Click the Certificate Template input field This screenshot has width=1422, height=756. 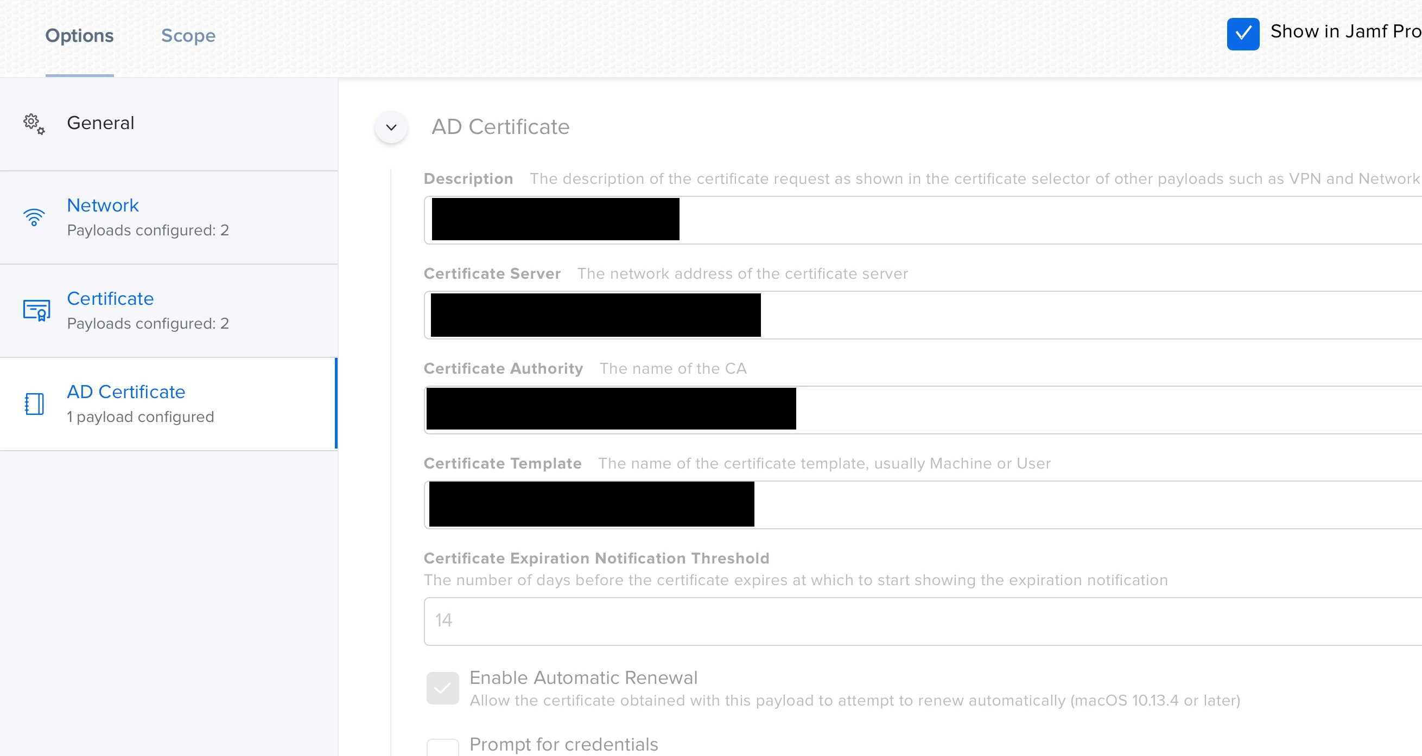(923, 504)
